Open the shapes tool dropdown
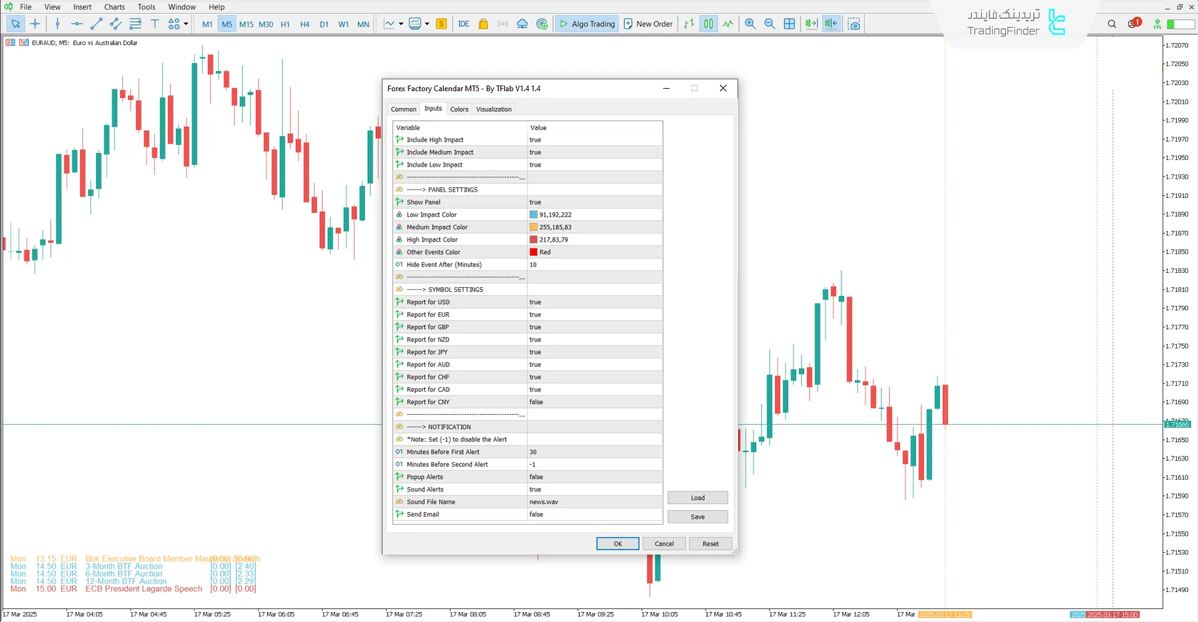Image resolution: width=1198 pixels, height=622 pixels. 185,24
